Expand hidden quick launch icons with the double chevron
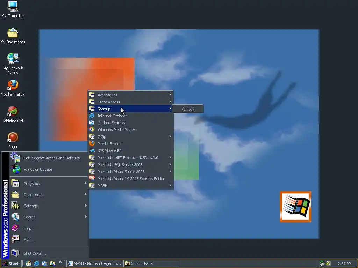The height and width of the screenshot is (268, 358). click(x=60, y=262)
